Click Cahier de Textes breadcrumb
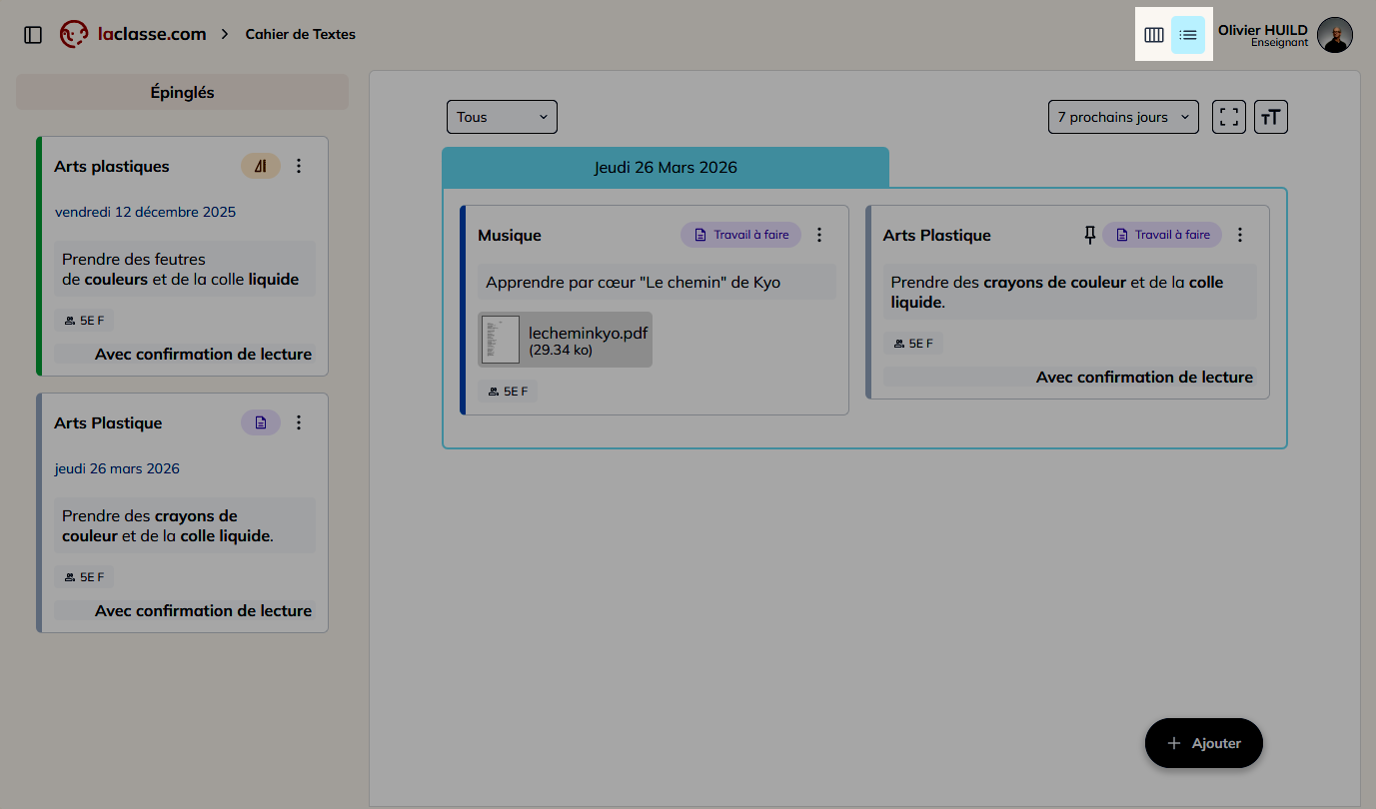Viewport: 1376px width, 809px height. [300, 34]
